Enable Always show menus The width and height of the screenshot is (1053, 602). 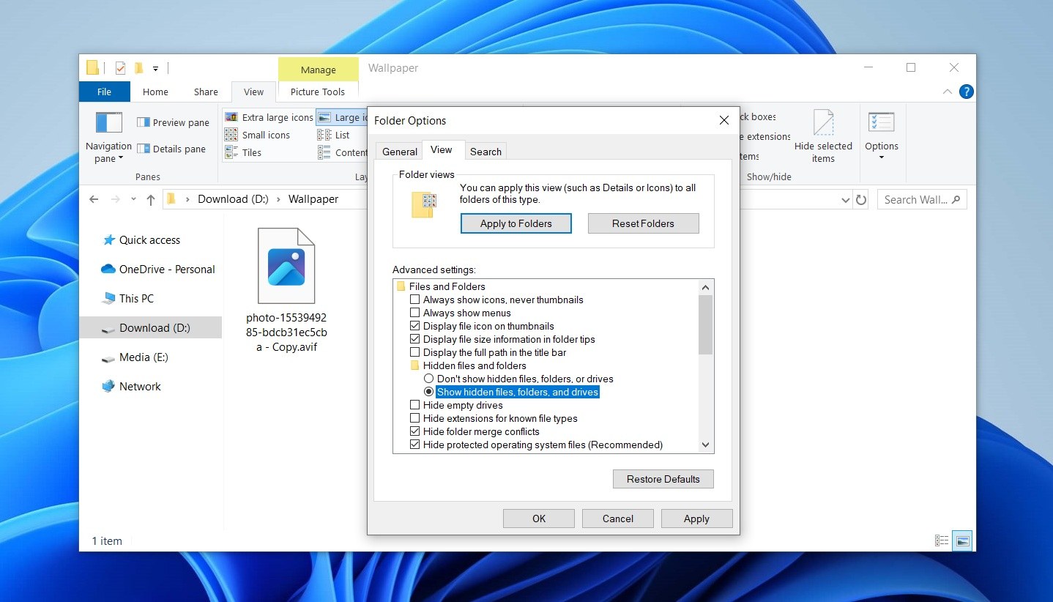tap(415, 313)
